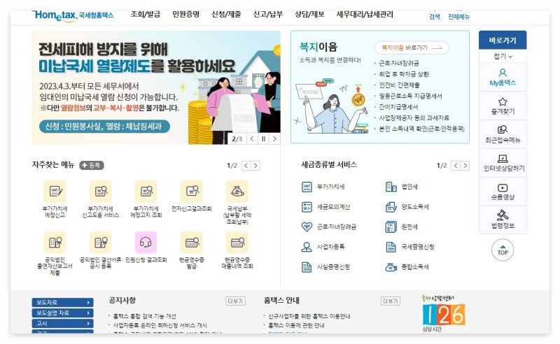Click the 사업자등록 person icon
The height and width of the screenshot is (344, 560).
(307, 247)
